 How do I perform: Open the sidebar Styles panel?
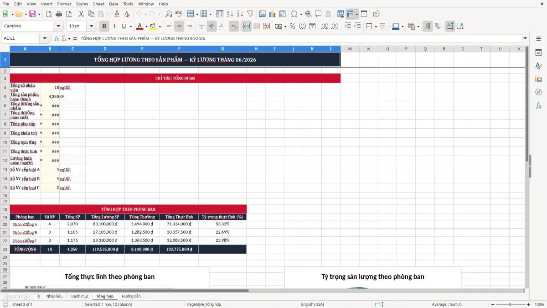[x=538, y=66]
